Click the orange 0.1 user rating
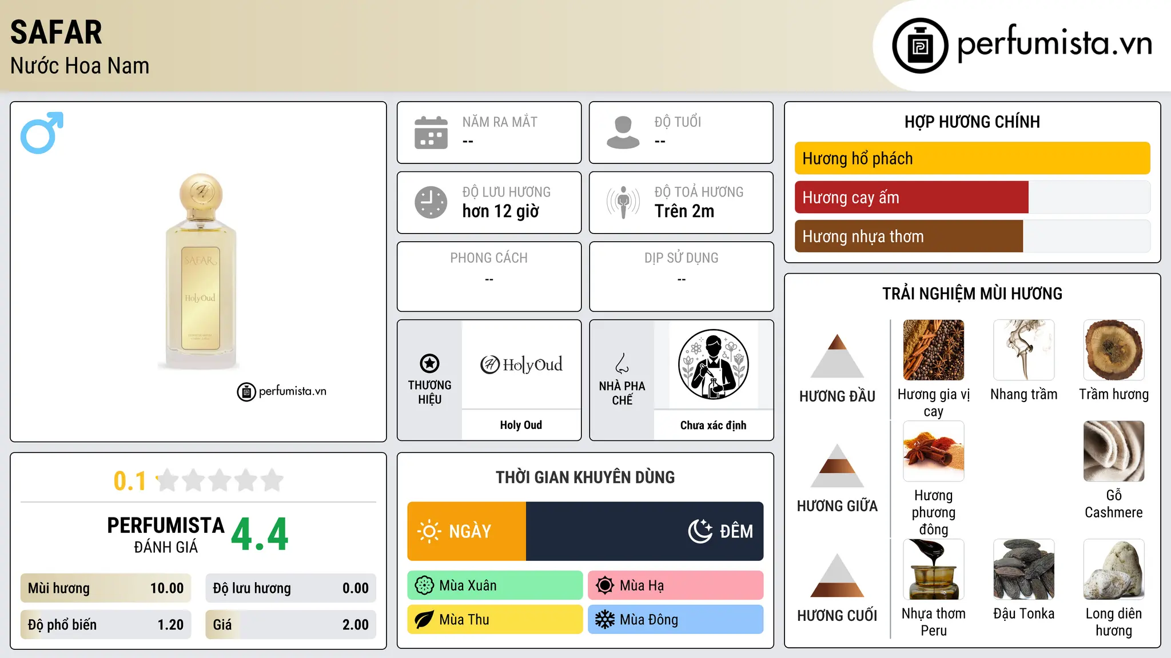Image resolution: width=1171 pixels, height=658 pixels. [130, 481]
